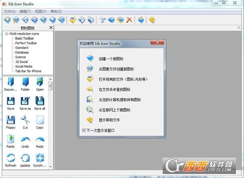
Task: Click the new icon toolbar button with sun
Action: 7,20
